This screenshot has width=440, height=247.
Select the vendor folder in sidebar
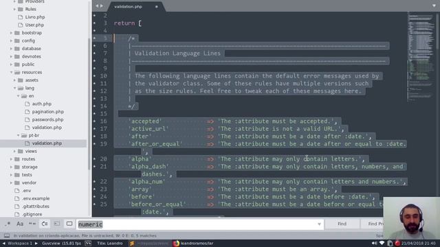29,183
